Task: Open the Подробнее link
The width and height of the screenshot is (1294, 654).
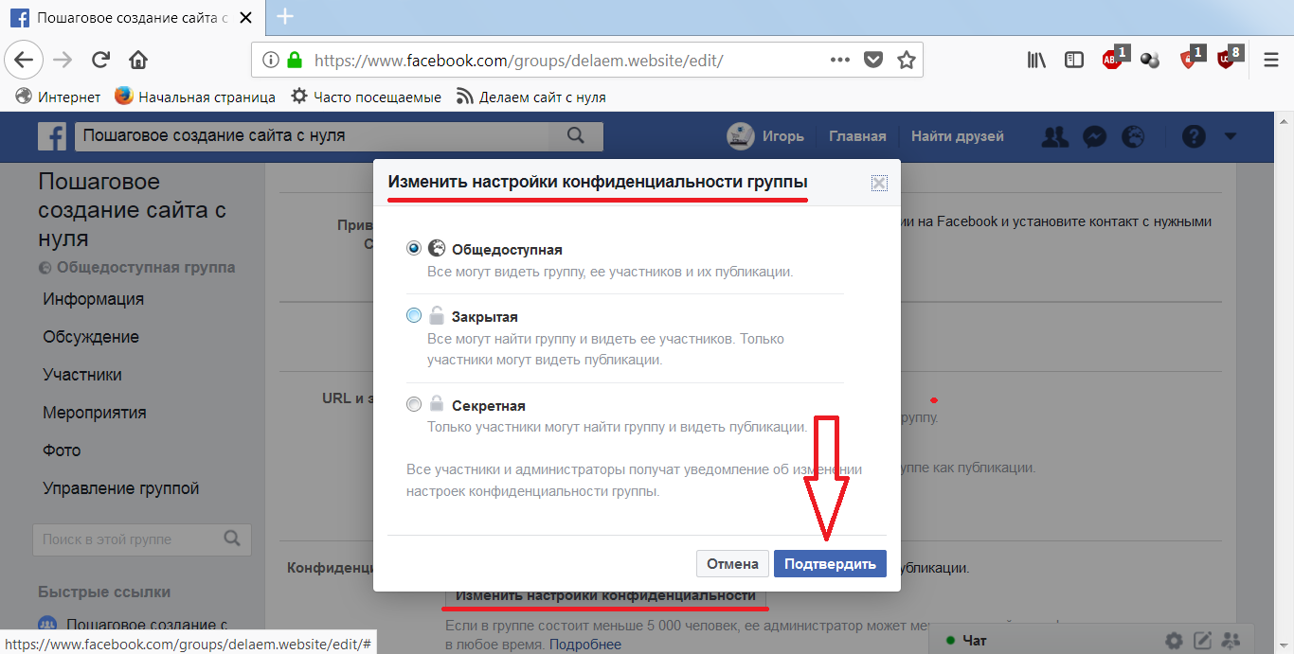Action: [585, 645]
